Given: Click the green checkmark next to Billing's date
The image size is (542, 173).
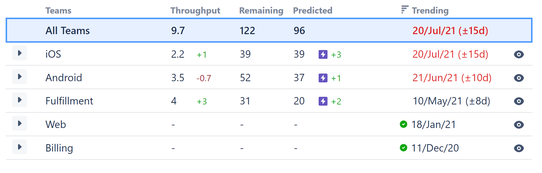Looking at the screenshot, I should click(404, 148).
